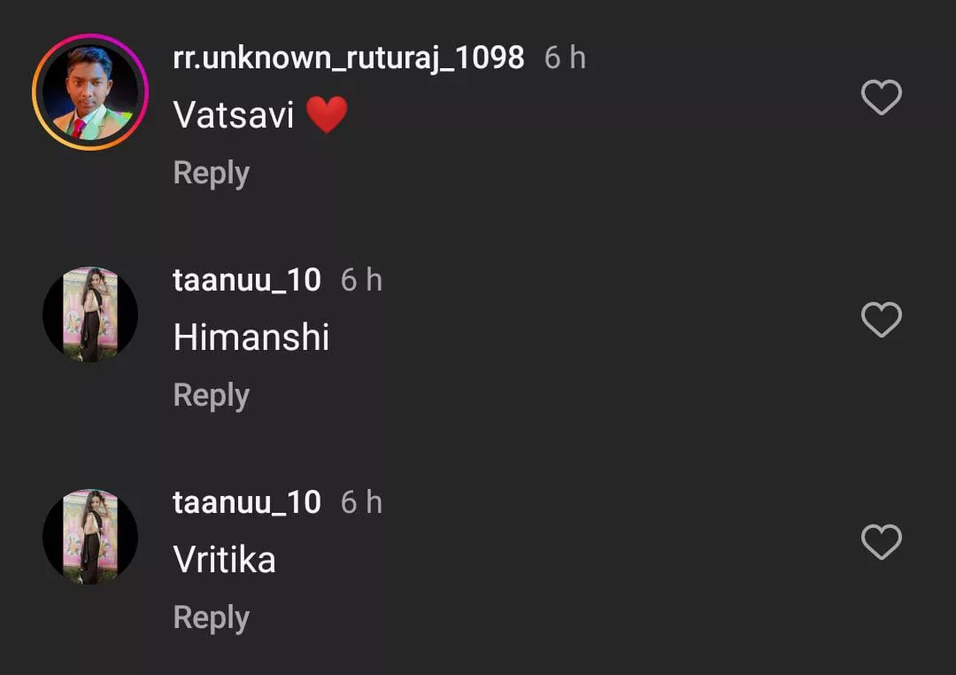The width and height of the screenshot is (956, 675).
Task: Like the Vatsavi comment with heart icon
Action: click(x=881, y=97)
